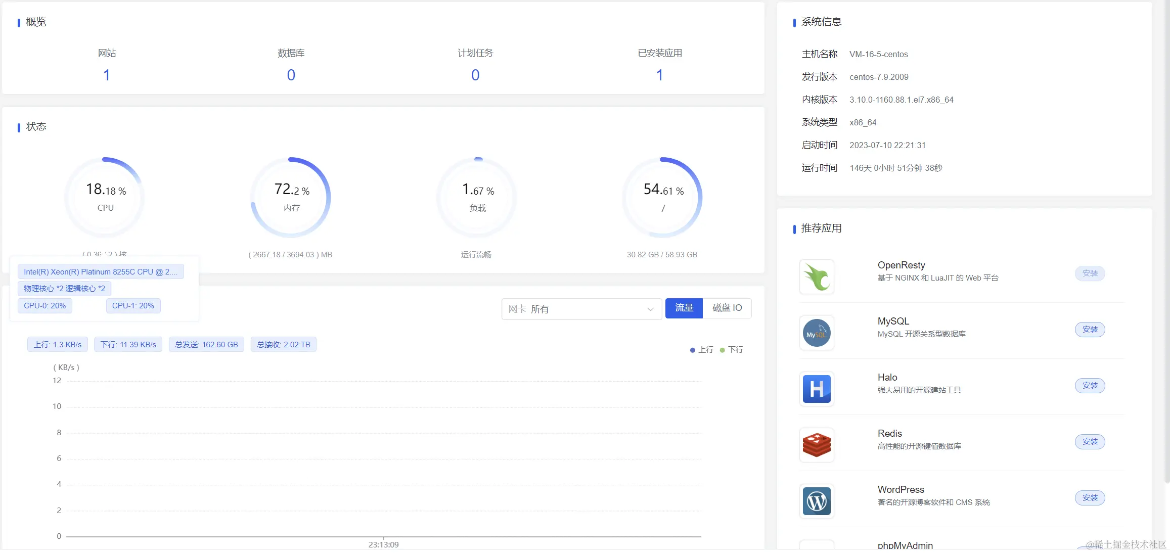Click kernel version 3.10.0-1160.88.1.el7.x86_64
The width and height of the screenshot is (1170, 553).
click(901, 100)
